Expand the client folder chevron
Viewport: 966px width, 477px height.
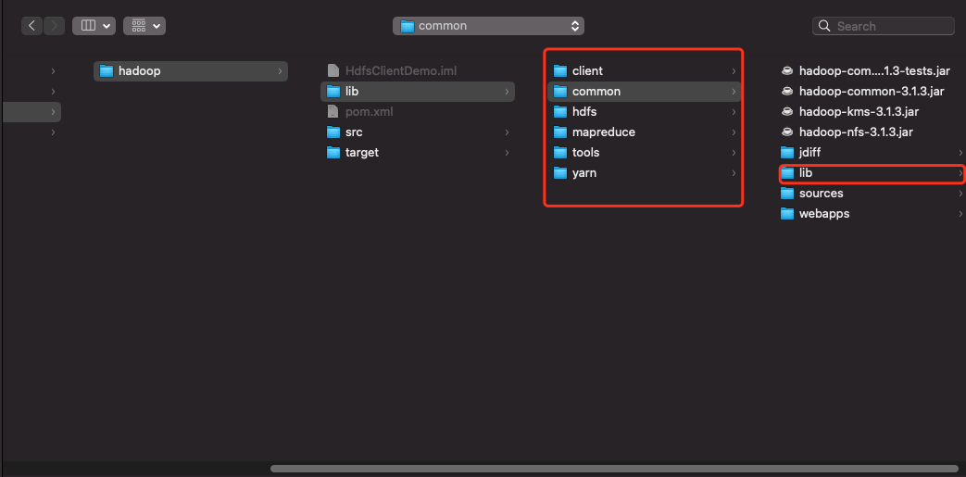point(734,71)
